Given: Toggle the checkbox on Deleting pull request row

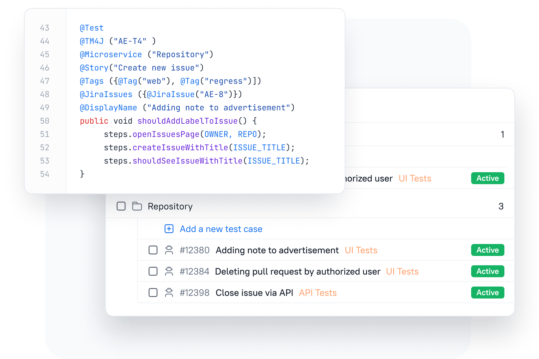Looking at the screenshot, I should (153, 271).
